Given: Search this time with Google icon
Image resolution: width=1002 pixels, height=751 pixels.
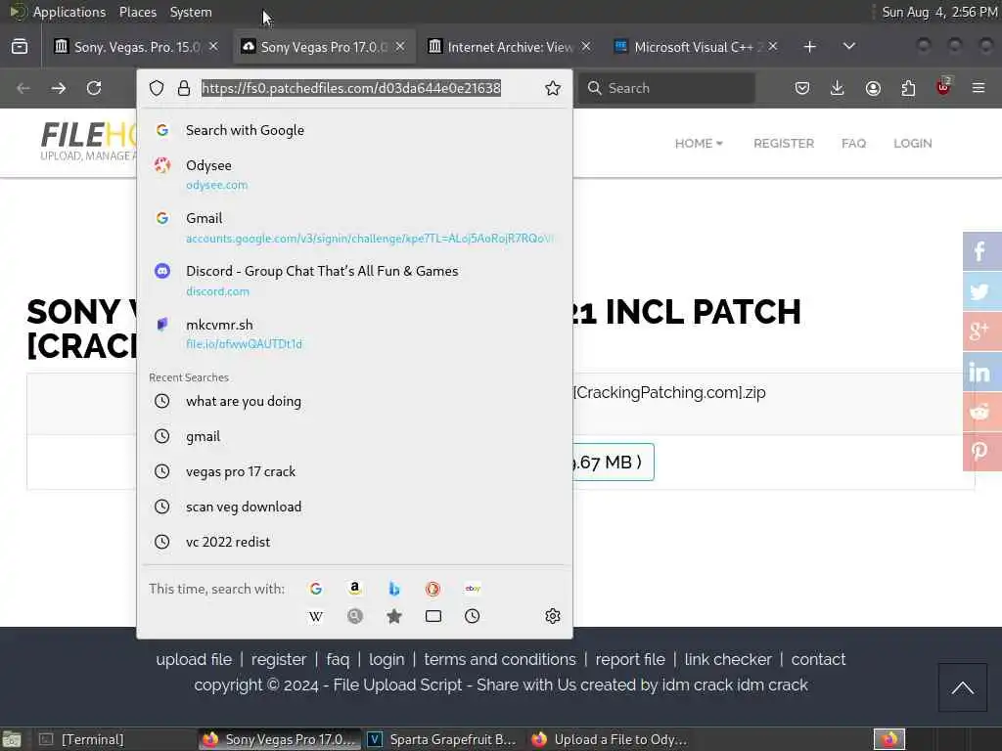Looking at the screenshot, I should click(x=316, y=589).
